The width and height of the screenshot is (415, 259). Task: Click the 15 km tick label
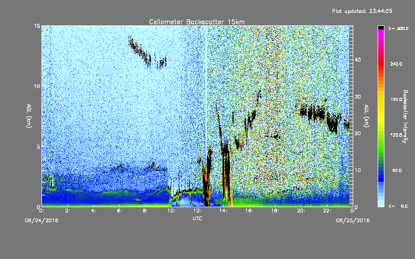click(37, 26)
